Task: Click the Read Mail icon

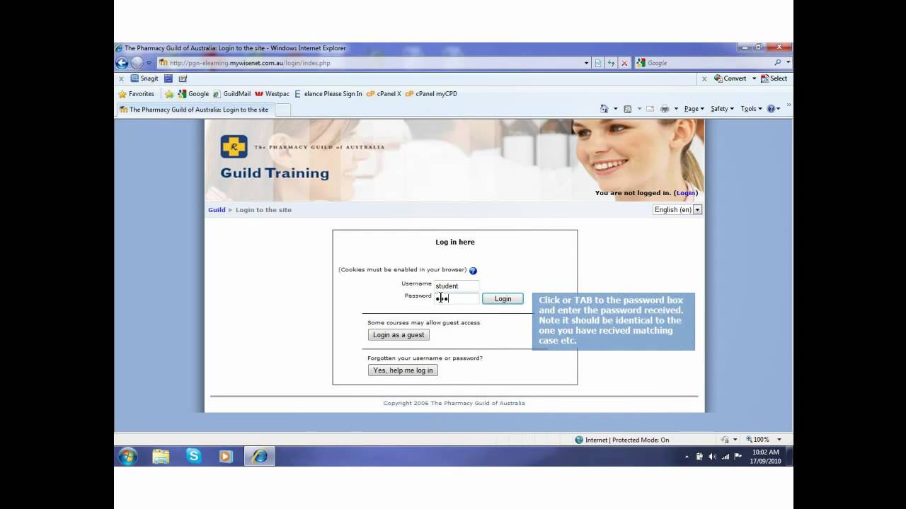Action: (650, 109)
